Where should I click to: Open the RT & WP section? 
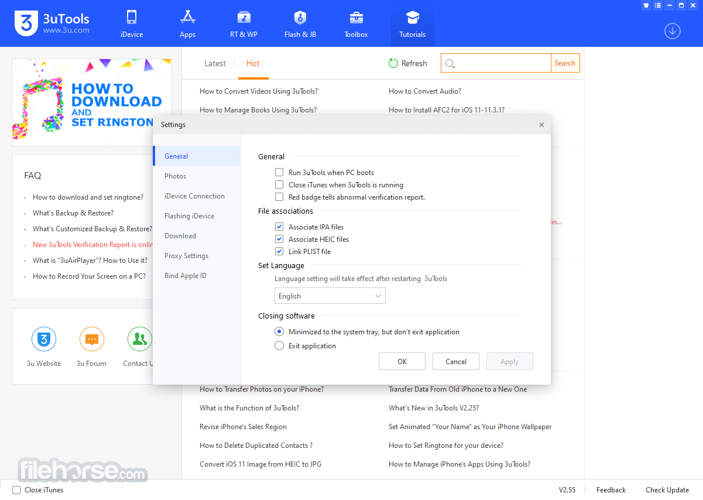244,24
